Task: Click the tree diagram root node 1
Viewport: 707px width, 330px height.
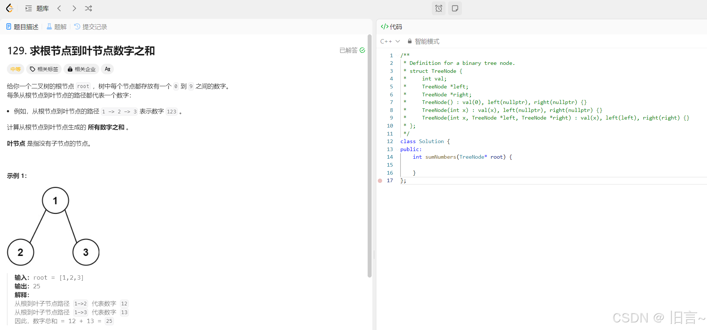Action: point(55,200)
